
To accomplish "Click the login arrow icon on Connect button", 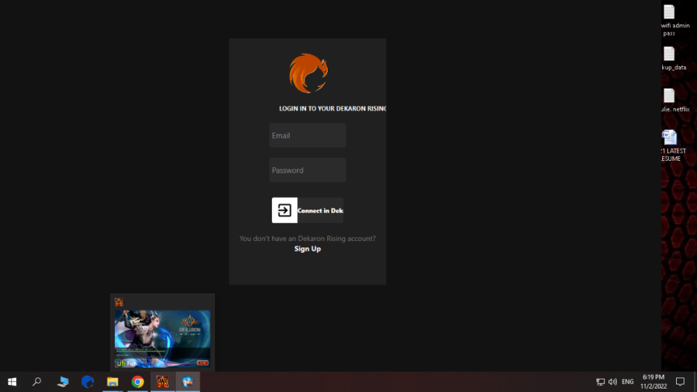I will [284, 210].
